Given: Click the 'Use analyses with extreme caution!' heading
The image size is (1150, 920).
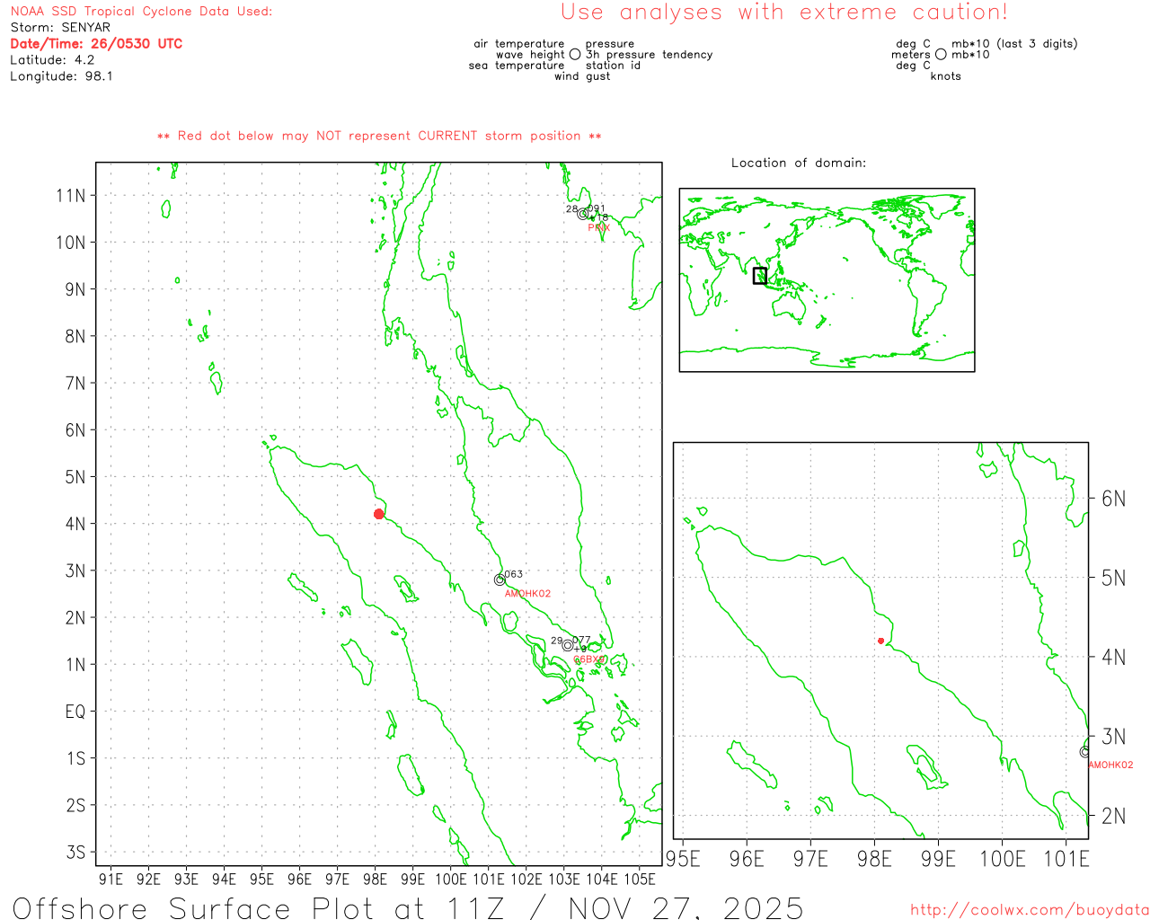Looking at the screenshot, I should [x=783, y=13].
